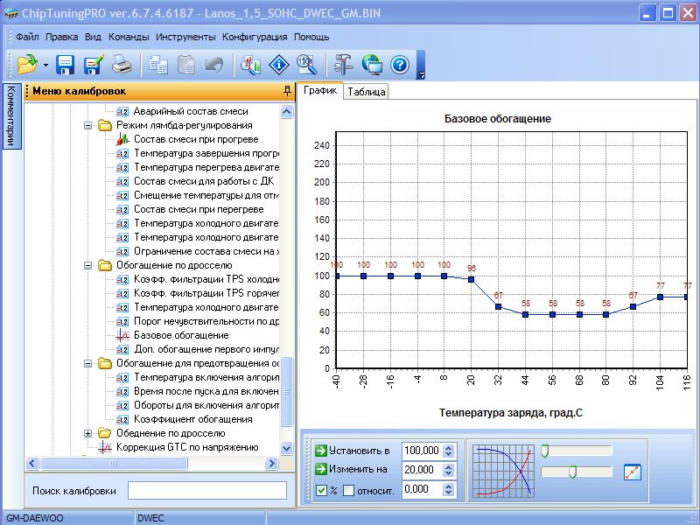The width and height of the screenshot is (700, 525).
Task: Collapse the 'Режим лямбда-регулирования' folder
Action: (88, 125)
